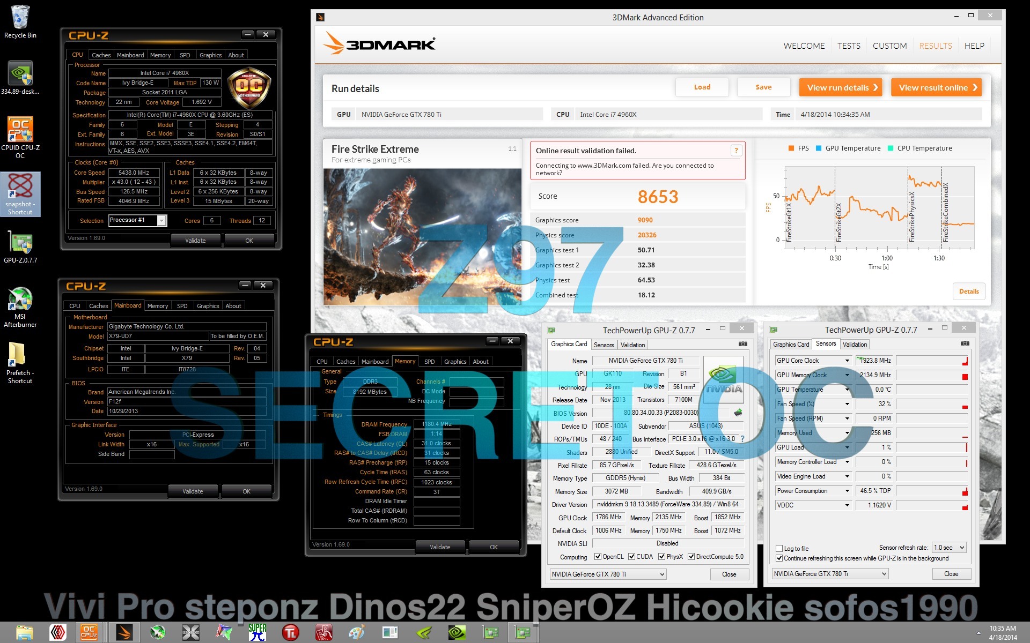
Task: Expand Processor #1 selection dropdown in CPU-Z
Action: point(160,220)
